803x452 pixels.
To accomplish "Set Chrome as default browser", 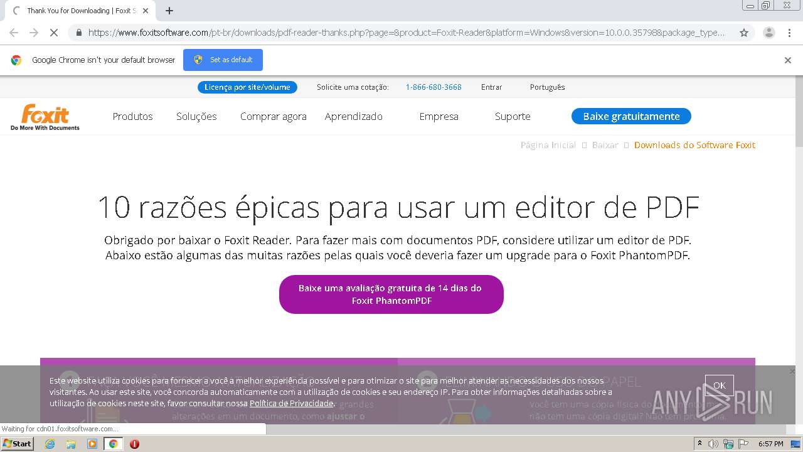I will coord(223,60).
